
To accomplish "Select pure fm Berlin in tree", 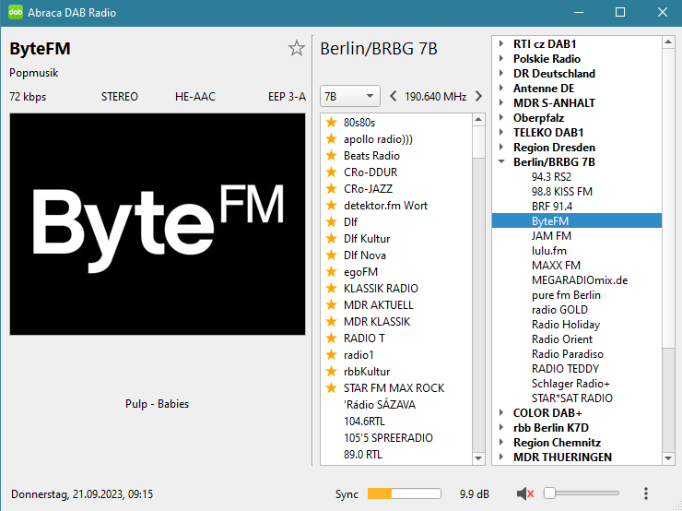I will click(566, 295).
